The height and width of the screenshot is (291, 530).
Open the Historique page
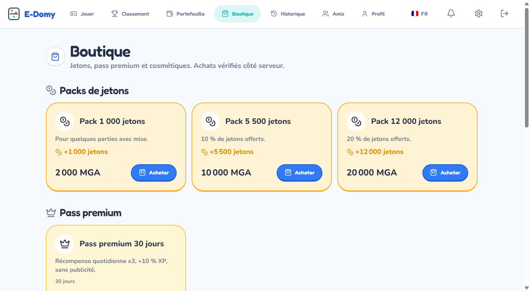click(288, 14)
